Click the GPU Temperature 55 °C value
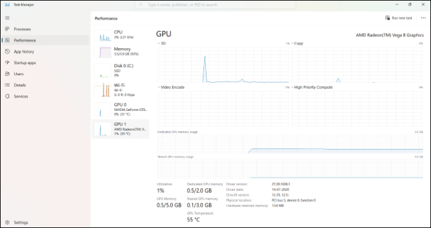 193,220
